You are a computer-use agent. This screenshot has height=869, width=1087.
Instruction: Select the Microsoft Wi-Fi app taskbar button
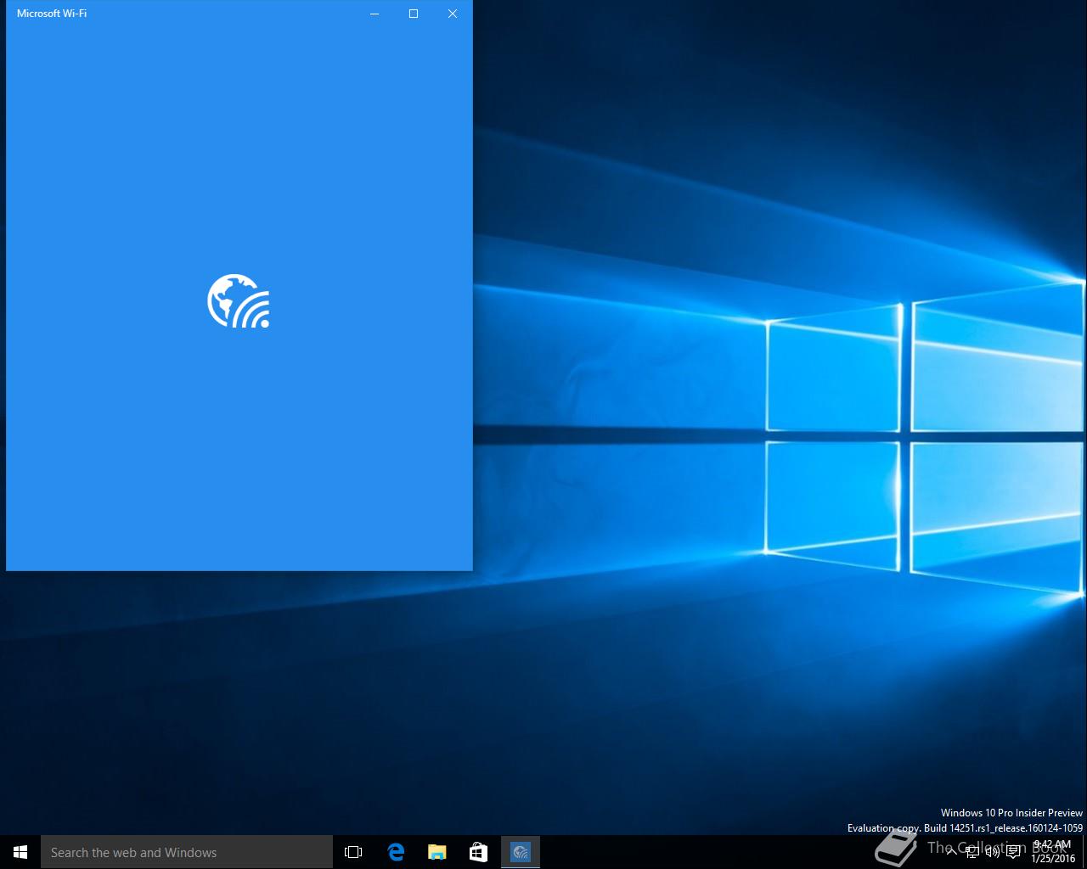tap(521, 852)
